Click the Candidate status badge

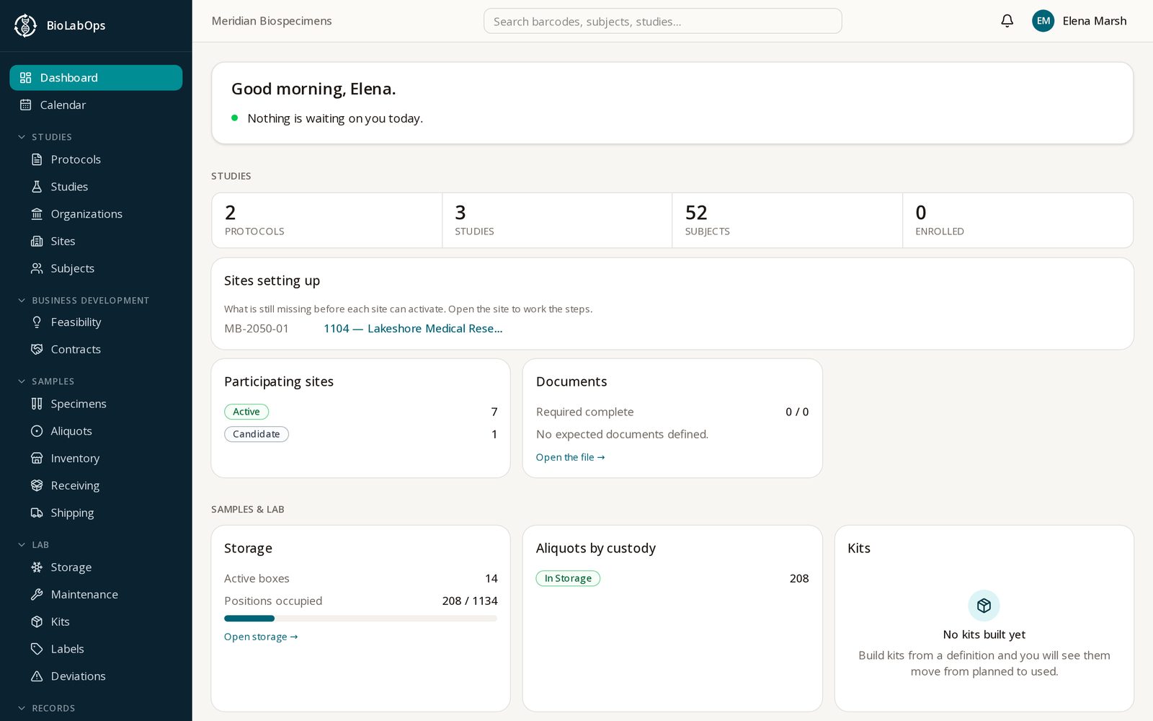click(x=257, y=434)
